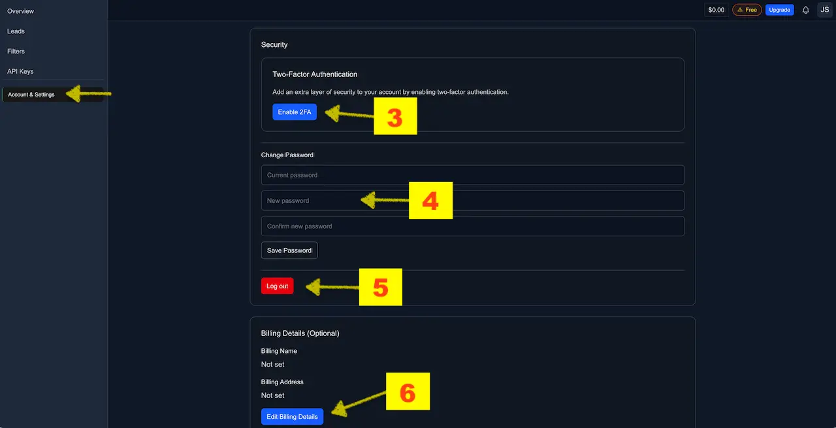Open the Leads page
Viewport: 836px width, 428px height.
(16, 31)
